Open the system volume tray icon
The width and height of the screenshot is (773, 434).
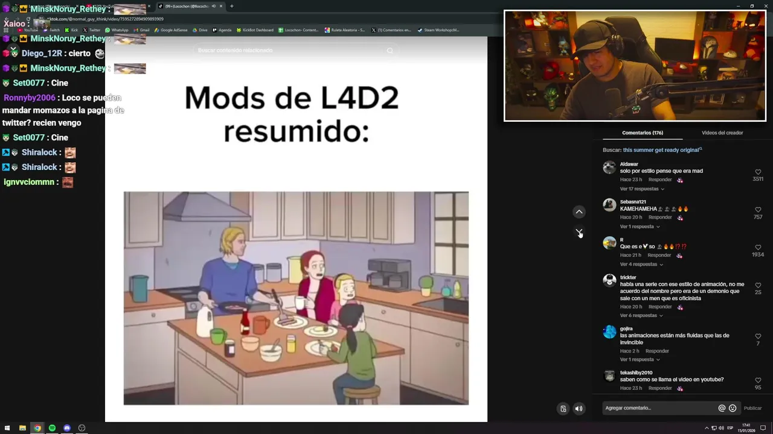point(720,428)
